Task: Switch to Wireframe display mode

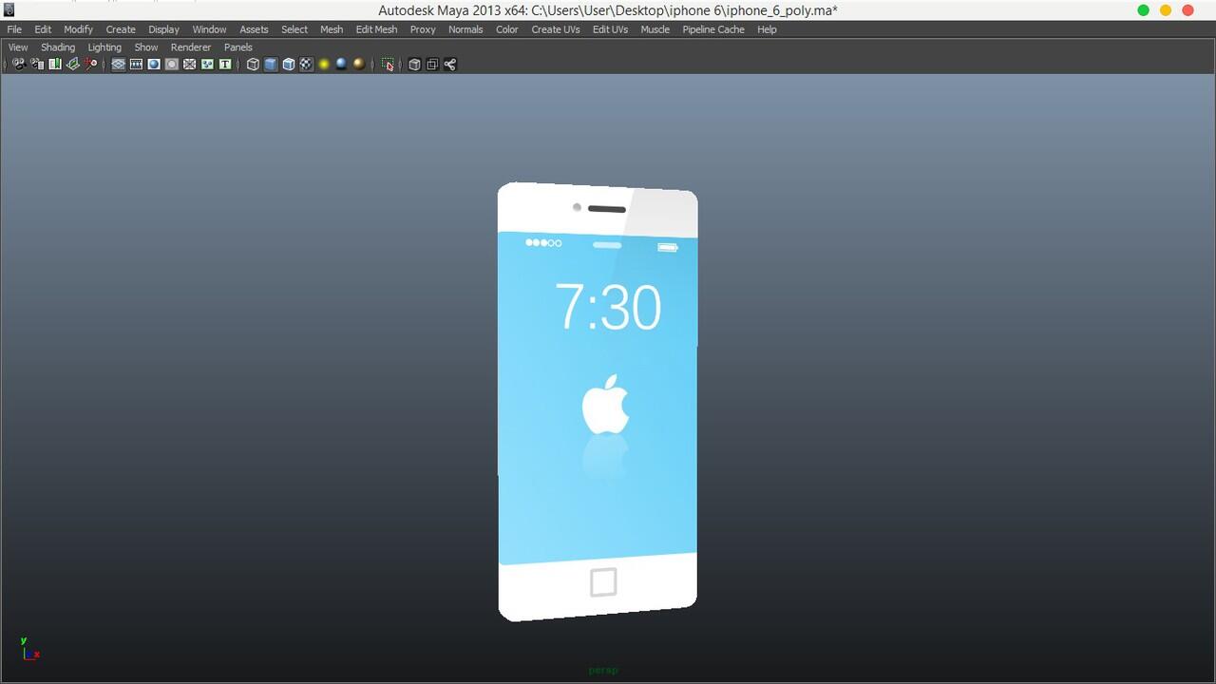Action: 253,65
